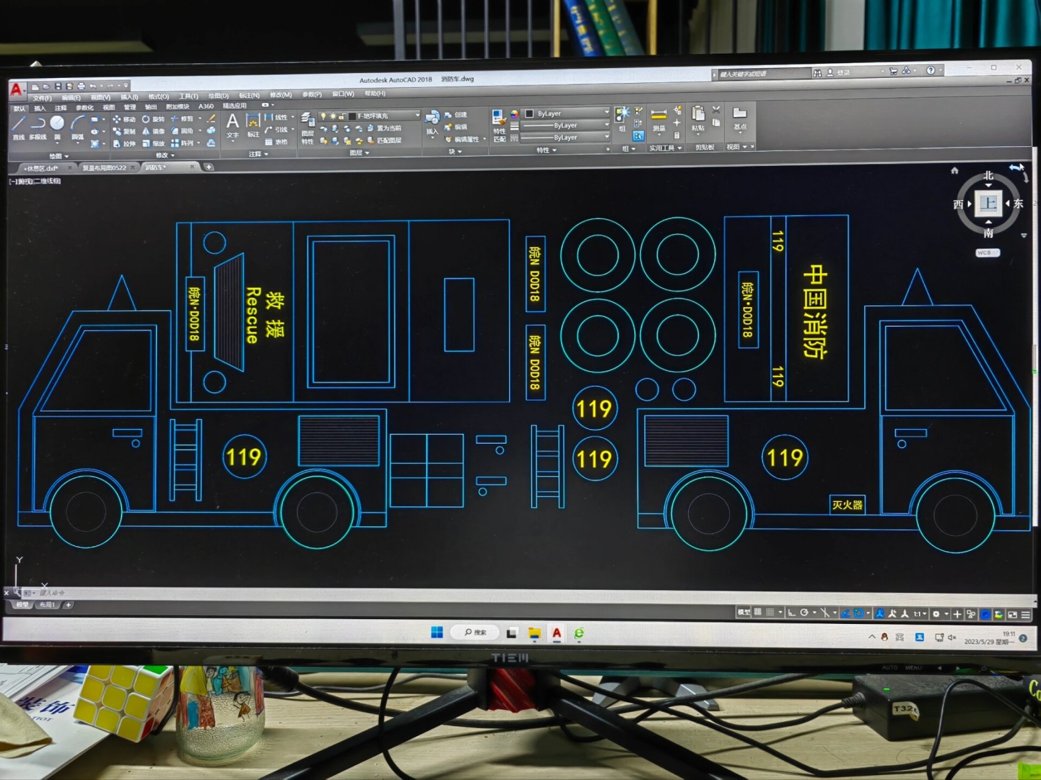Open the 文件(F) menu
The image size is (1041, 780).
[42, 97]
